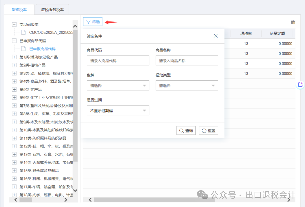
Task: Switch to the 货物税率 tab
Action: coord(19,10)
